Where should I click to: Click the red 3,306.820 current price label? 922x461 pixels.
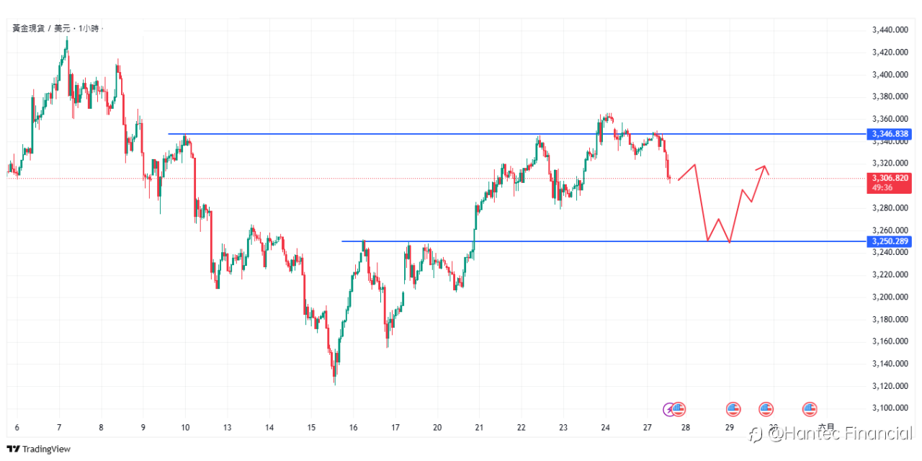point(890,177)
